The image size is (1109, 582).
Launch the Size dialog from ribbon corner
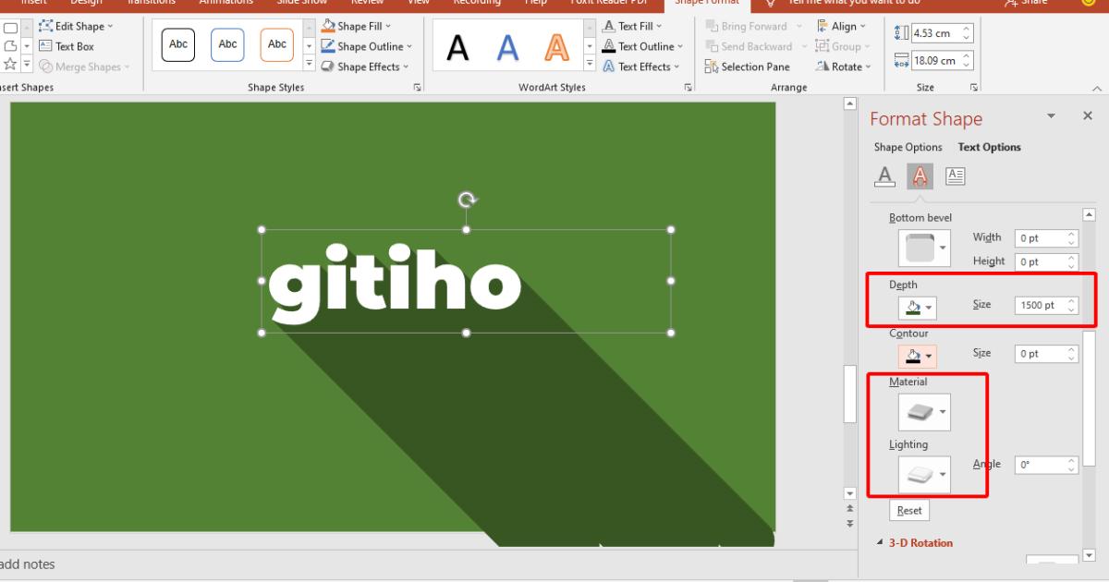(x=974, y=88)
